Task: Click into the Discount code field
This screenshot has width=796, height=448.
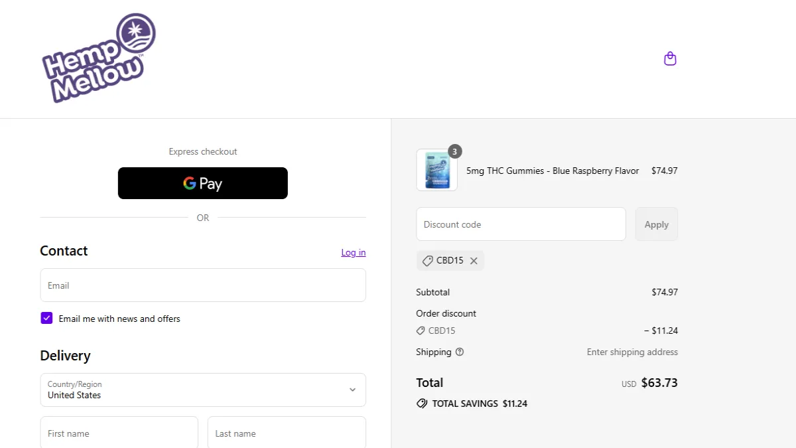Action: point(520,224)
